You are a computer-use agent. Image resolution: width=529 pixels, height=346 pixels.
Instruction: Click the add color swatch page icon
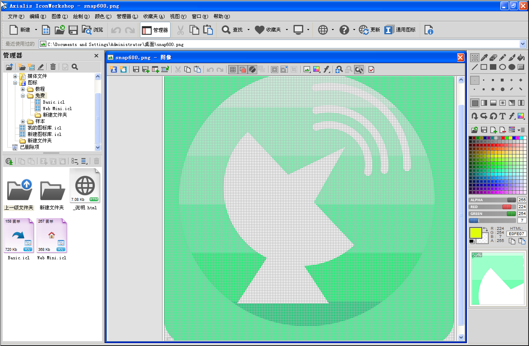click(x=493, y=130)
